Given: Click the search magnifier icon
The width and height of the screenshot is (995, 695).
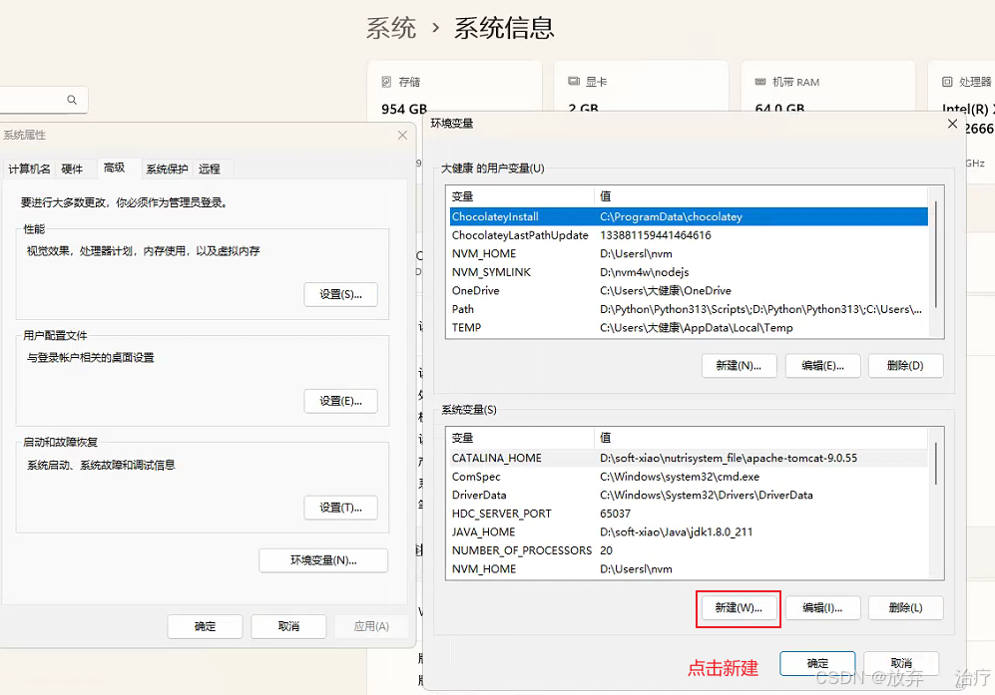Looking at the screenshot, I should tap(70, 100).
